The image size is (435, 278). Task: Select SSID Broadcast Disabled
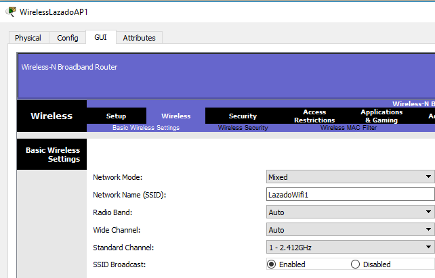coord(355,264)
